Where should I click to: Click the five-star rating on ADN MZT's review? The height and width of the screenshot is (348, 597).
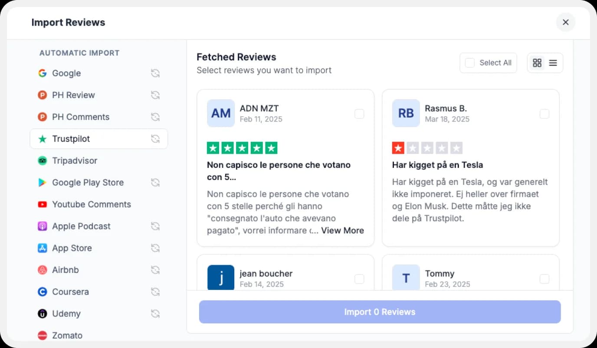242,148
